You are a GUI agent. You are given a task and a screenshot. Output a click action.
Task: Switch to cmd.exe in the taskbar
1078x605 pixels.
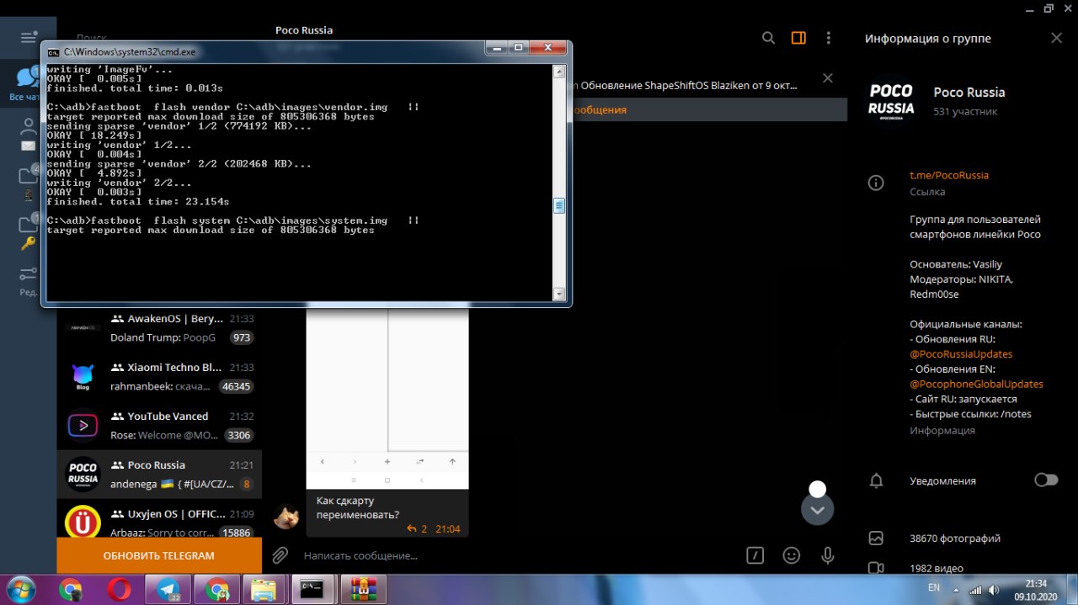click(315, 589)
